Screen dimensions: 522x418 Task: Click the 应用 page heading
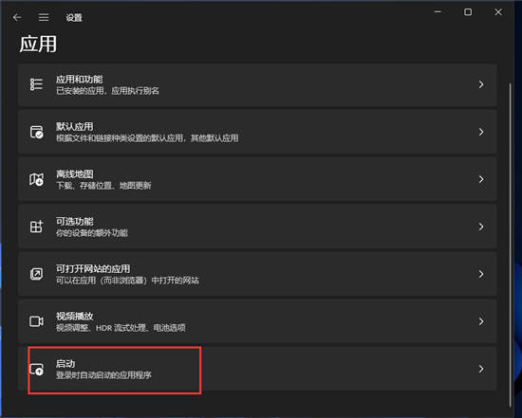(x=38, y=44)
